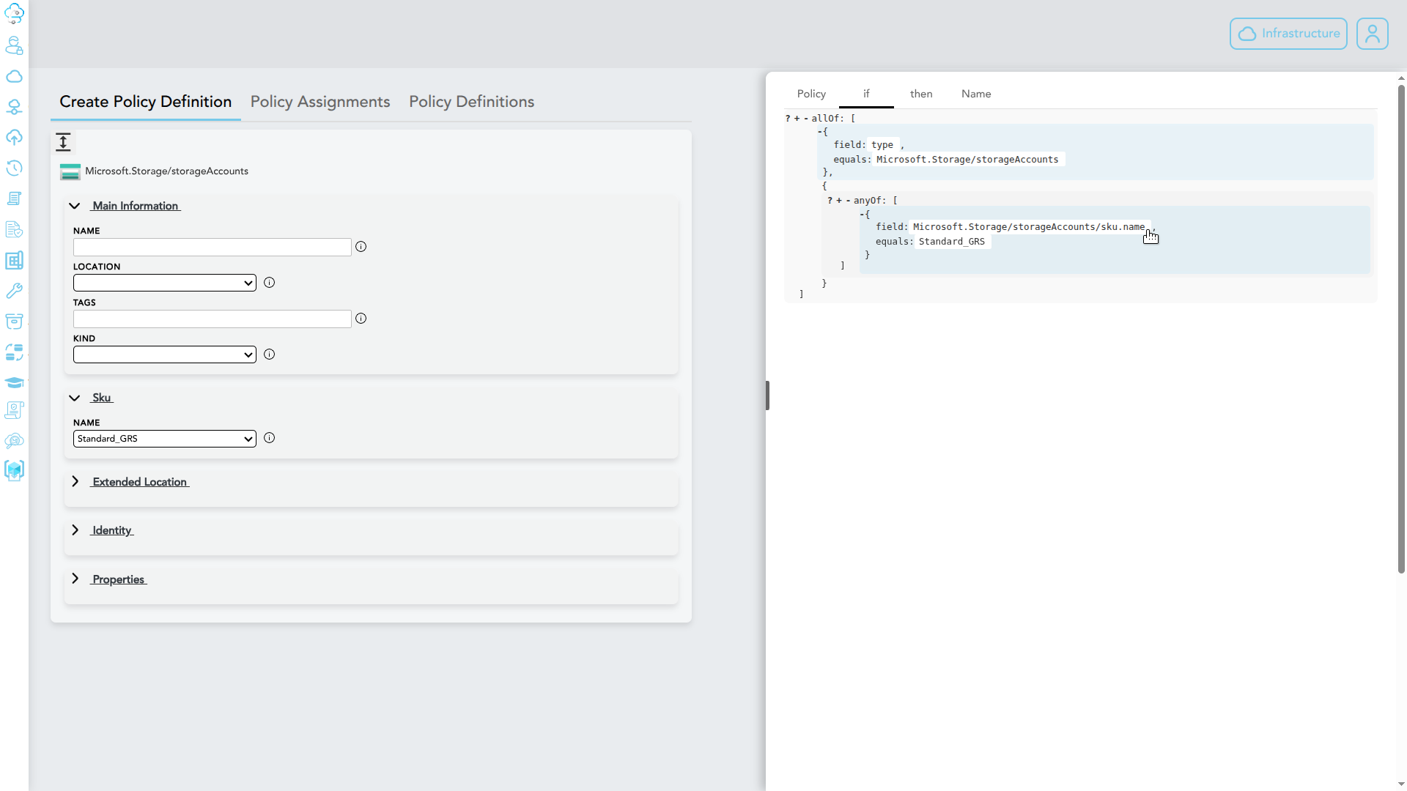This screenshot has height=791, width=1407.
Task: Open the wrench tools sidebar icon
Action: (14, 291)
